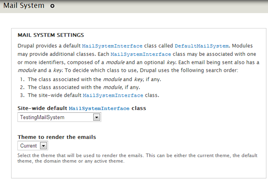Click the Mail System page title
This screenshot has width=268, height=180.
point(24,6)
